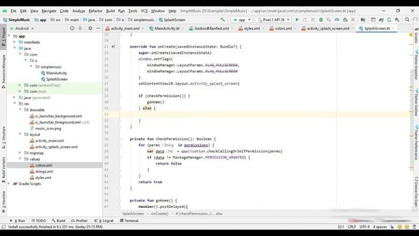Toggle the Build Variants tool window
Viewport: 419px width, 236px height.
[x=3, y=170]
